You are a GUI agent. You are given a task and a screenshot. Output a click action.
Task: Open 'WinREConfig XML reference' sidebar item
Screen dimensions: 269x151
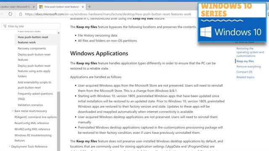[x=32, y=129]
